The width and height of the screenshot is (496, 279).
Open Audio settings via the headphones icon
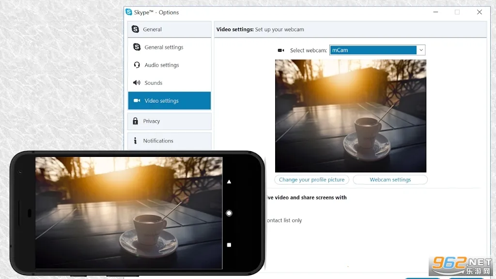[136, 65]
